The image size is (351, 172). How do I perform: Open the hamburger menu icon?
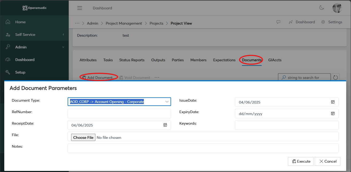click(80, 8)
